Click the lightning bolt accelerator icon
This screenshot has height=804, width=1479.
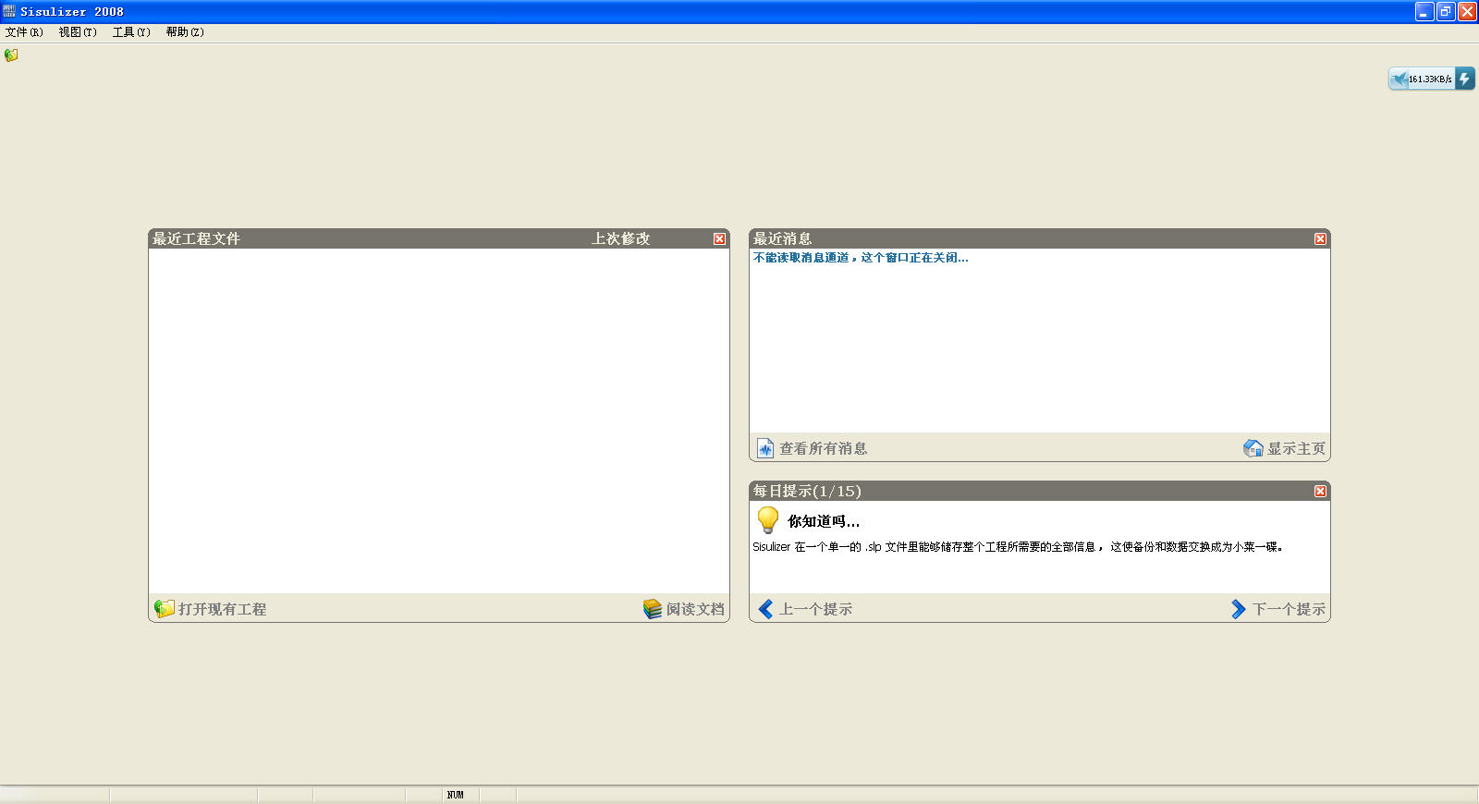click(x=1464, y=79)
